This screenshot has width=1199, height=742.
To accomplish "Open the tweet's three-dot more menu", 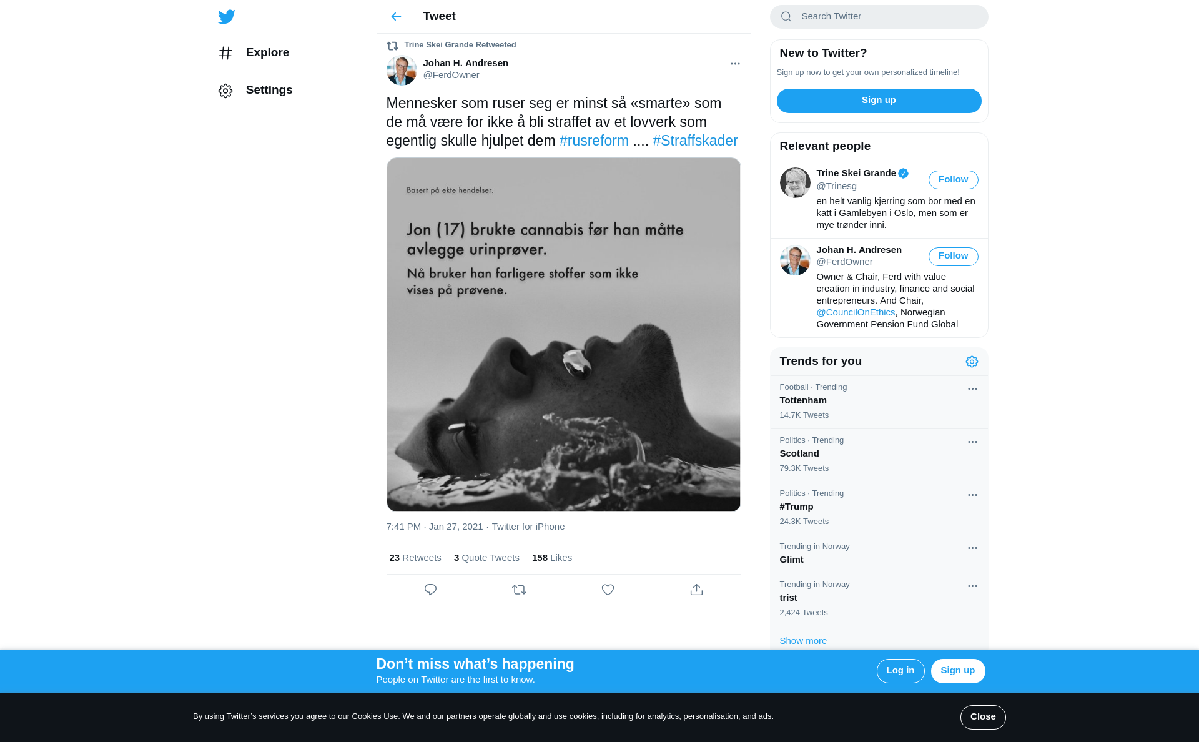I will coord(735,64).
